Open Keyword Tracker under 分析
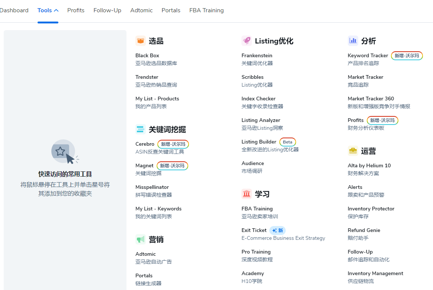 (x=368, y=55)
